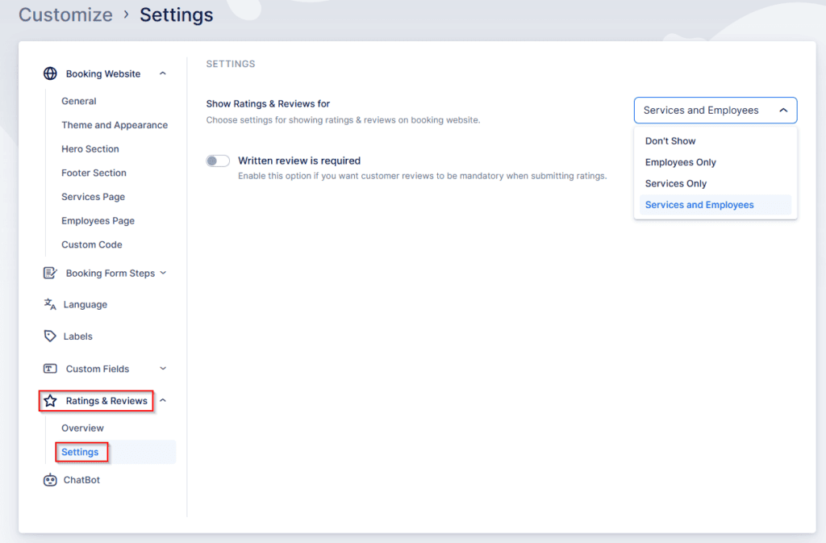The height and width of the screenshot is (543, 826).
Task: Choose Employees Only from the dropdown list
Action: click(715, 162)
